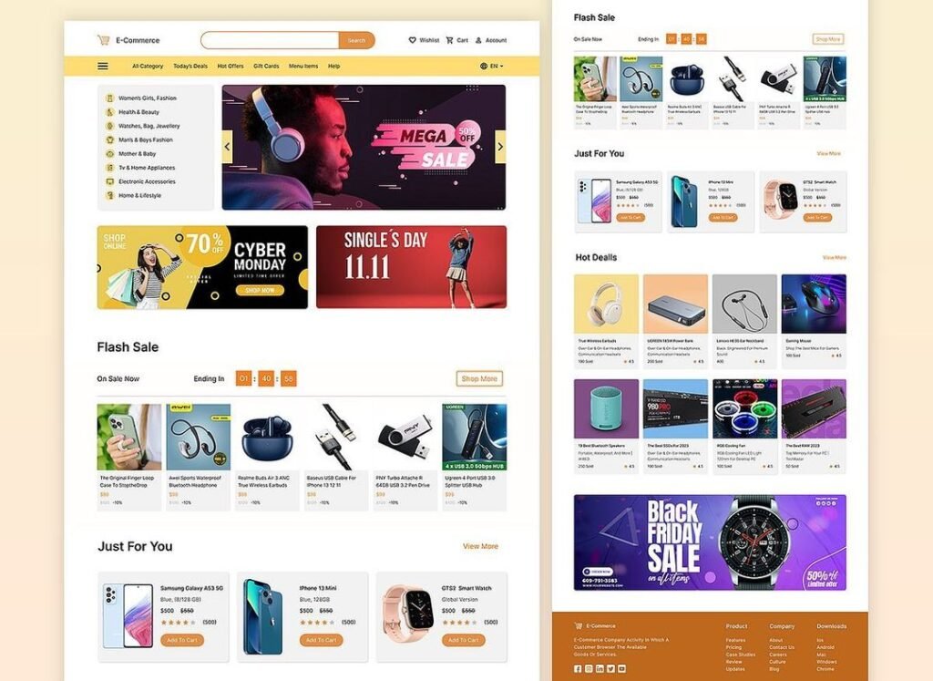The height and width of the screenshot is (681, 933).
Task: Click the Wishlist heart icon
Action: coord(413,40)
